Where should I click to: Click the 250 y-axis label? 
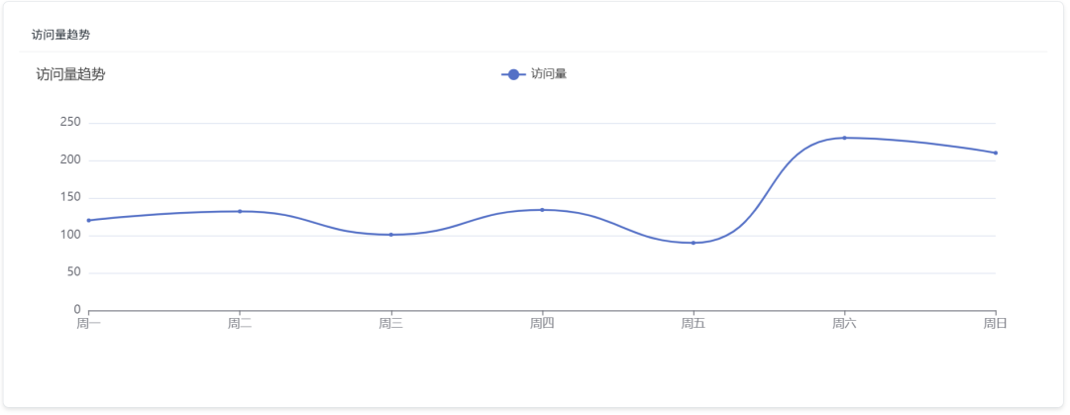point(70,123)
